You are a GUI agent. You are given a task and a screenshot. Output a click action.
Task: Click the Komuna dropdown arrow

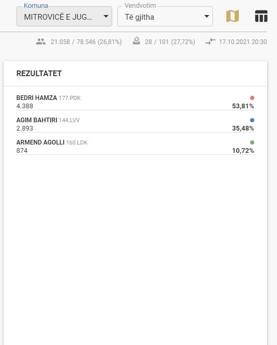point(106,16)
